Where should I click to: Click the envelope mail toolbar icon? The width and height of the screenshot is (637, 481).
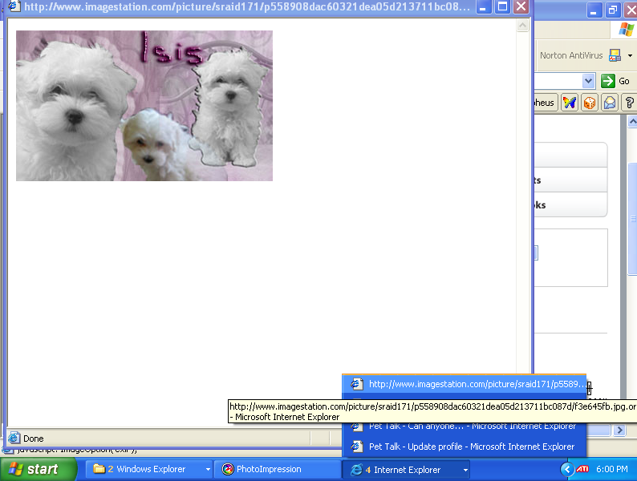pyautogui.click(x=610, y=103)
